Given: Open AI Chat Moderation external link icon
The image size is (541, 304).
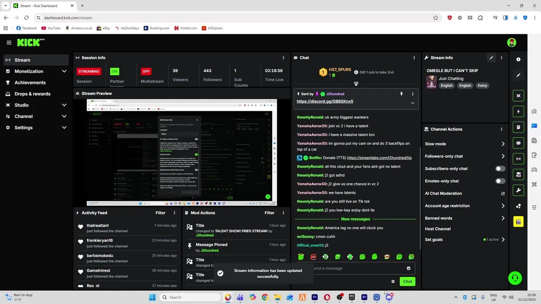Looking at the screenshot, I should pyautogui.click(x=503, y=193).
